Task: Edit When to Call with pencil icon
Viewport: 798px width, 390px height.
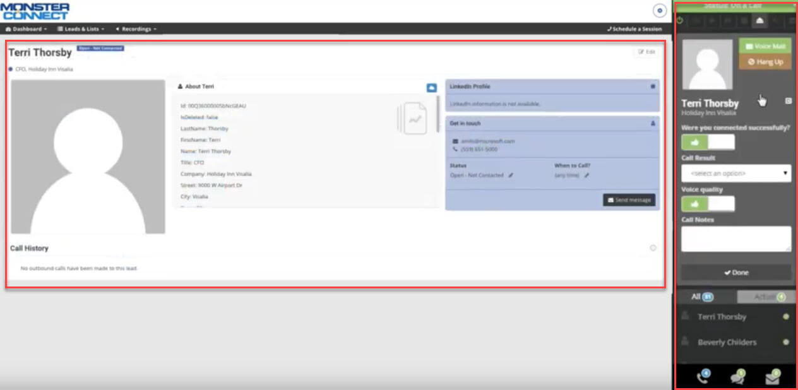Action: (587, 175)
